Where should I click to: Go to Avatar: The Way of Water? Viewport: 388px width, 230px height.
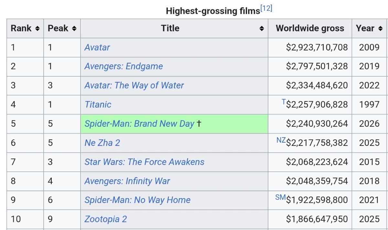tap(134, 85)
